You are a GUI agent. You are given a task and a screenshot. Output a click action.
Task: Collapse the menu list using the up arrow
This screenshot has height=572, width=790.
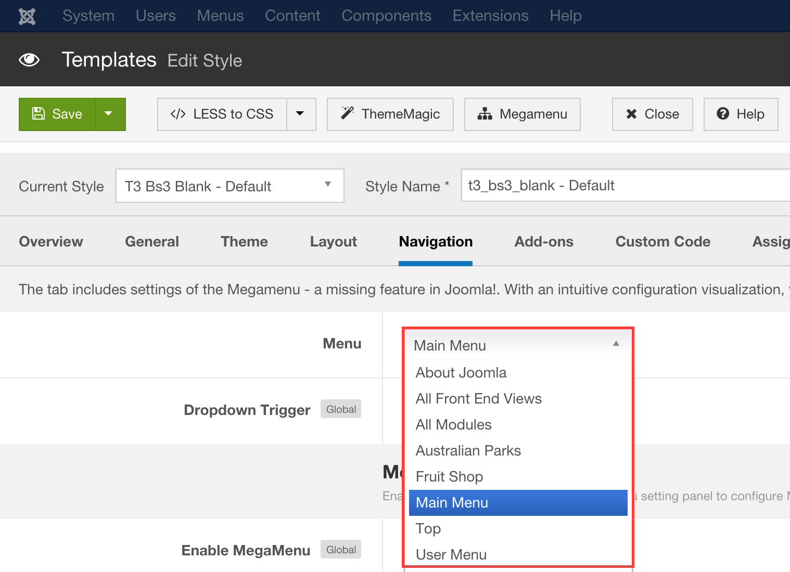pos(616,343)
